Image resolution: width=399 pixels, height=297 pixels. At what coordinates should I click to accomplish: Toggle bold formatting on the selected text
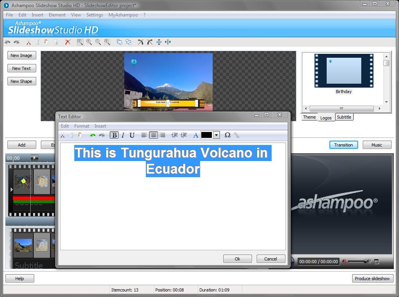pyautogui.click(x=114, y=135)
